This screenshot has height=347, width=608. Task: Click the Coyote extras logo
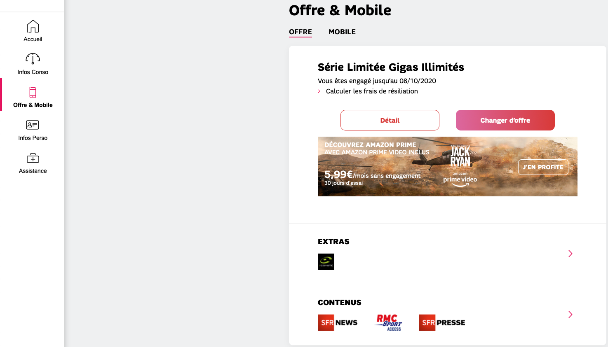tap(326, 262)
